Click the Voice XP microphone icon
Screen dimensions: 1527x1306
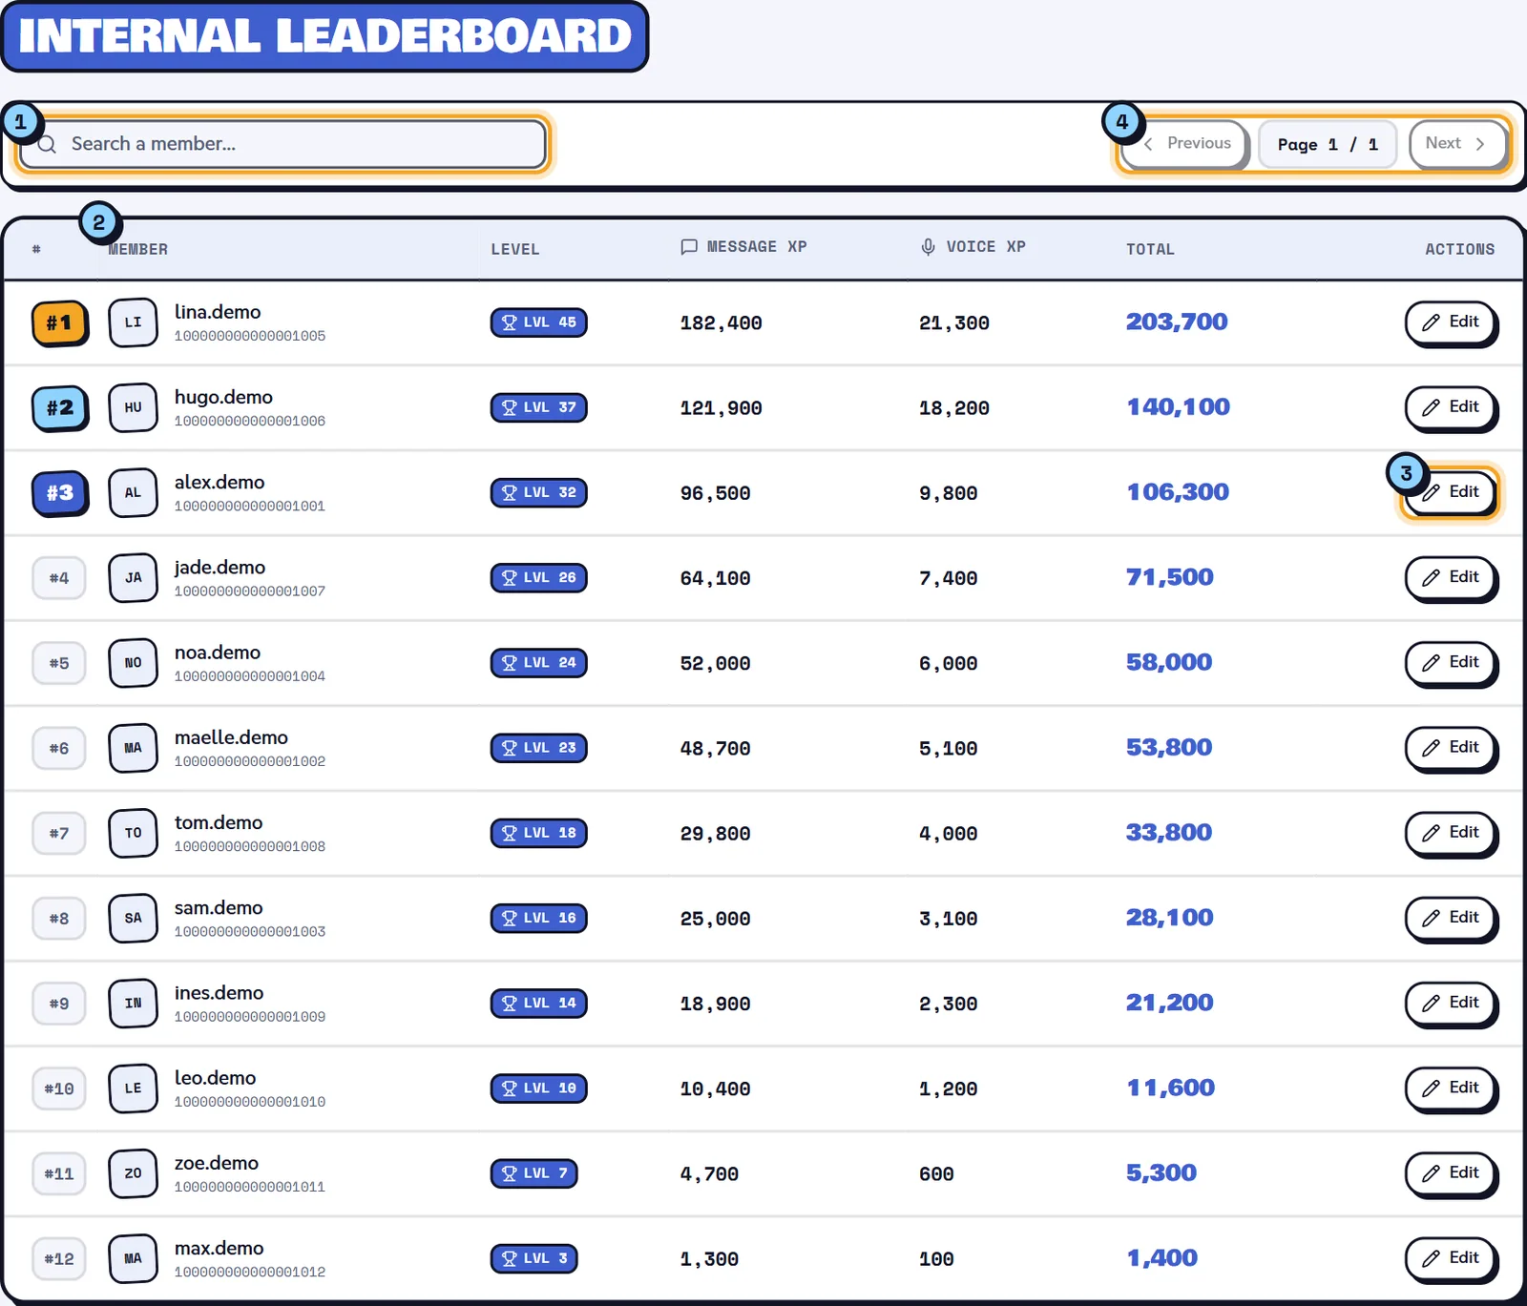928,247
